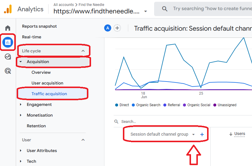Click the Google Analytics logo
Screen dimensions: 252x166
pos(8,9)
